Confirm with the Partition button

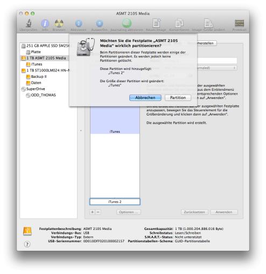[178, 98]
